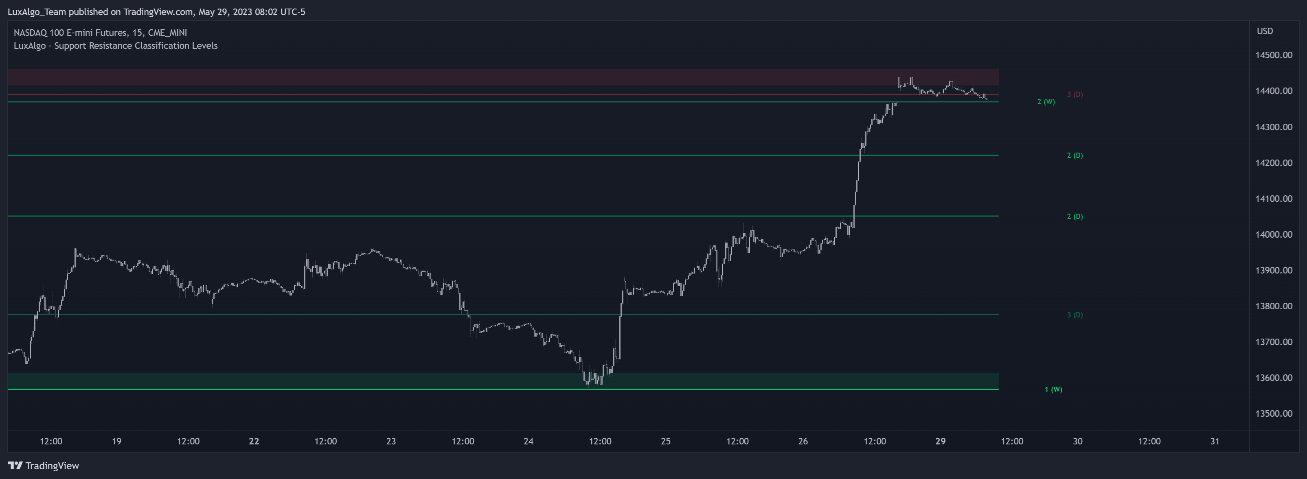The width and height of the screenshot is (1307, 479).
Task: Click the date 29 on the time axis
Action: tap(940, 441)
